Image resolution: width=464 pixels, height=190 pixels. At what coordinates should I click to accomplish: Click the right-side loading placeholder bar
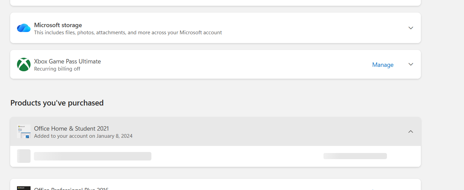pos(355,156)
